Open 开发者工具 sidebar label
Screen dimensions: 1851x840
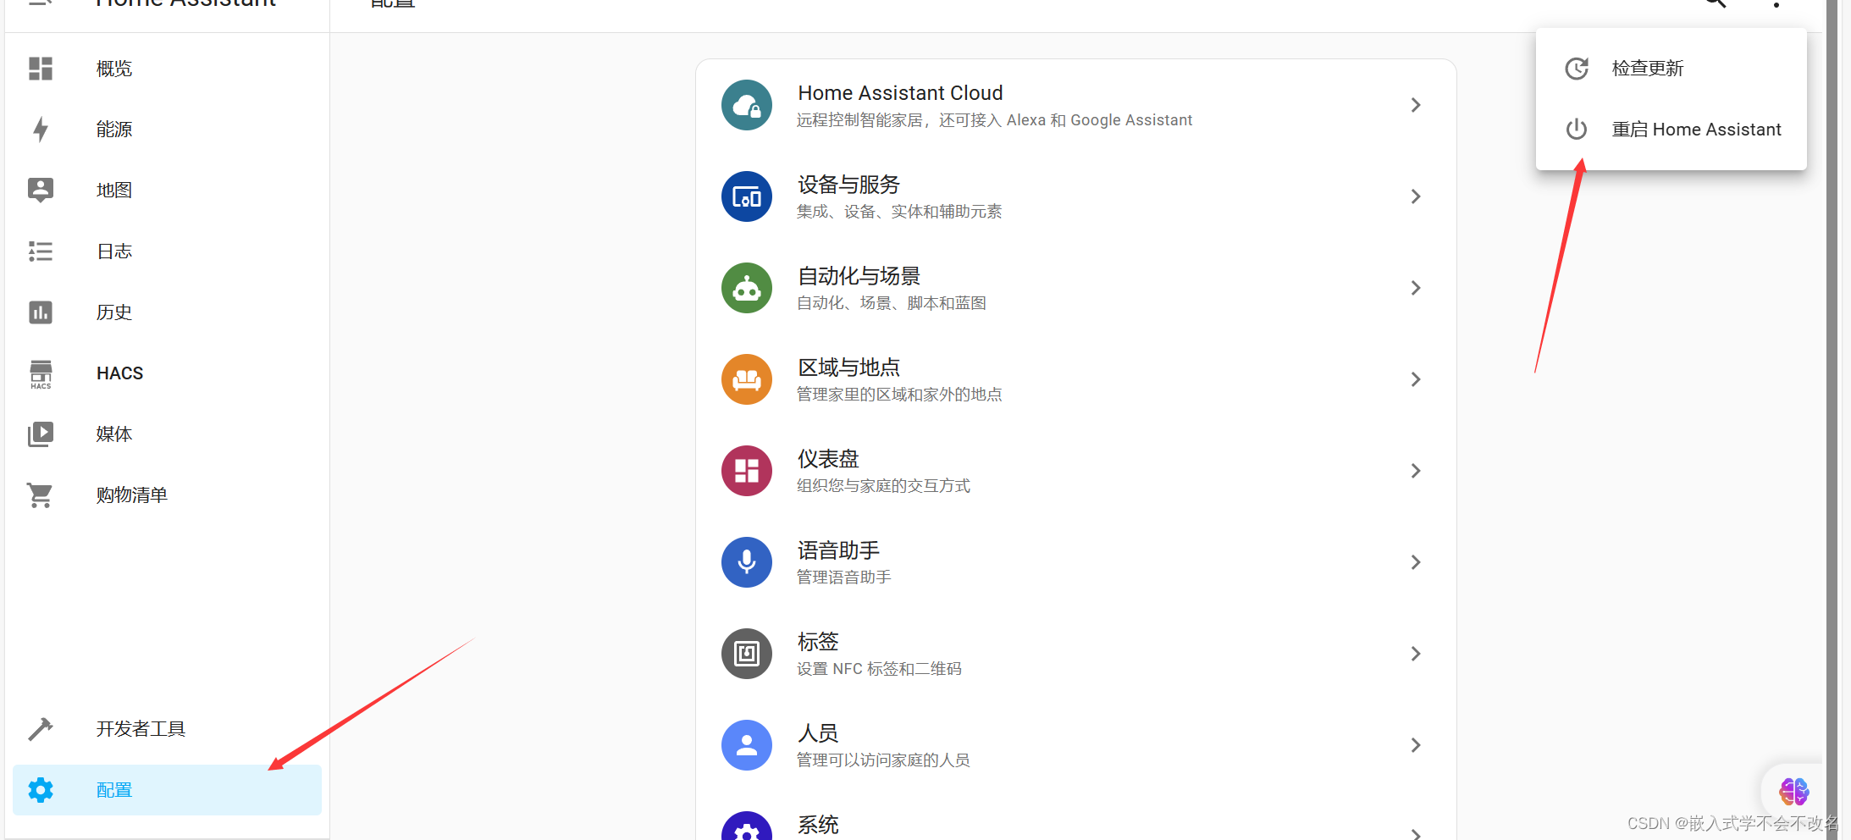click(x=141, y=729)
